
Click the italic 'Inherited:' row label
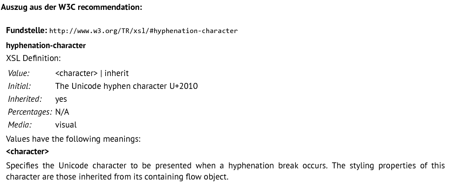coord(25,99)
